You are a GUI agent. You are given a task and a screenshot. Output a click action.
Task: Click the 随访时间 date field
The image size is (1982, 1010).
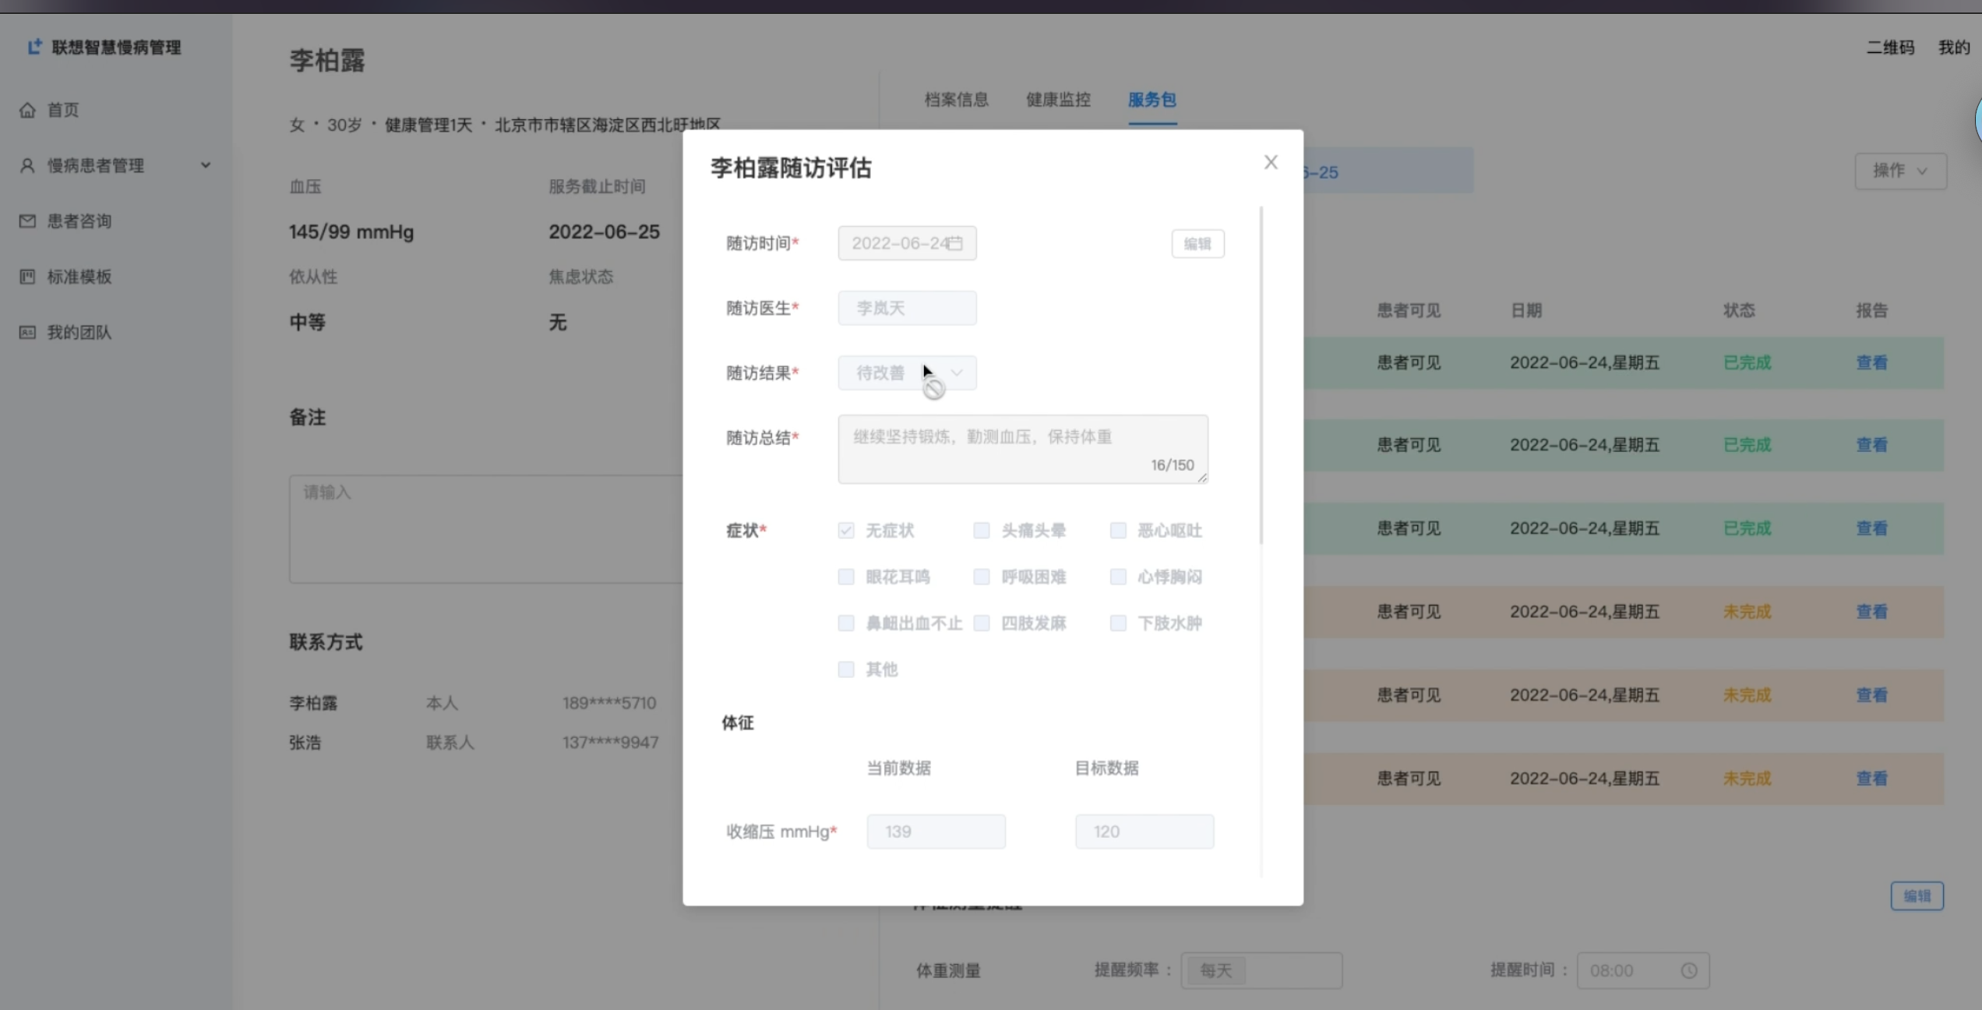click(x=907, y=243)
